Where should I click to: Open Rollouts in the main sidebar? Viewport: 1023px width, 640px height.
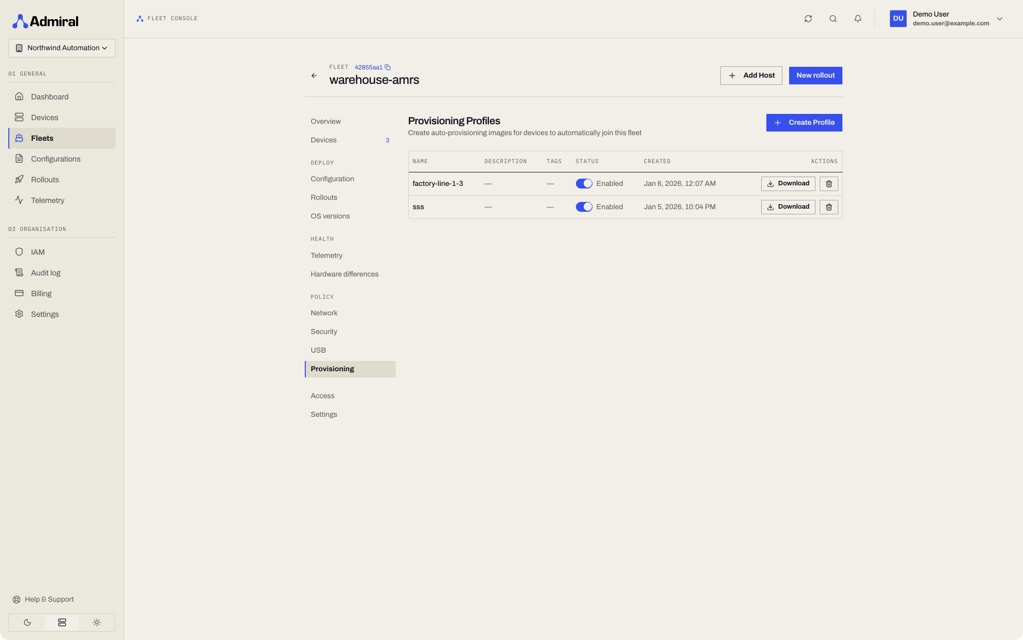pos(62,180)
